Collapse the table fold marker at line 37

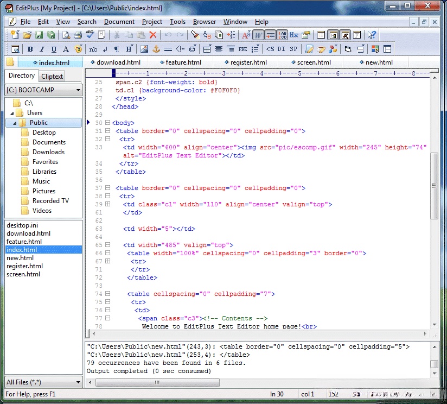(107, 188)
